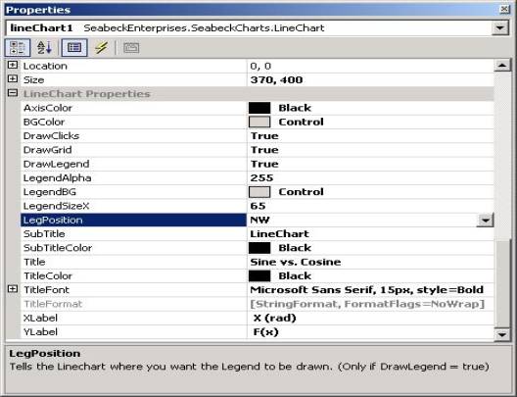
Task: Close the Properties window
Action: point(504,9)
